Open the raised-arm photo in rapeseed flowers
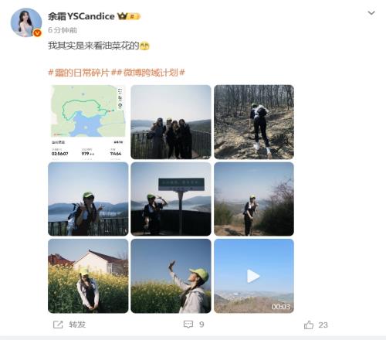 (x=171, y=276)
